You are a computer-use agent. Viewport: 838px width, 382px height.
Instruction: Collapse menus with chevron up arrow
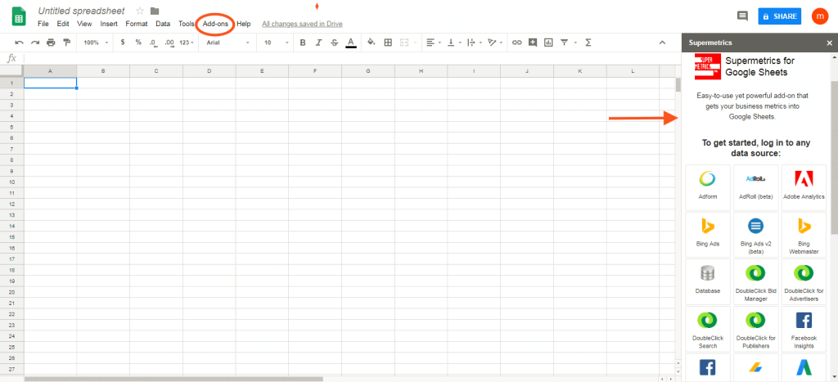pos(662,43)
